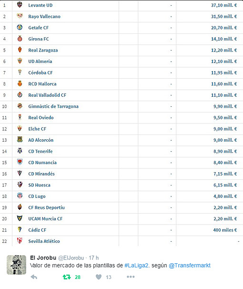Click Levante UD's 37,10 mill. € value
Viewport: 243px width, 289px height.
(224, 5)
